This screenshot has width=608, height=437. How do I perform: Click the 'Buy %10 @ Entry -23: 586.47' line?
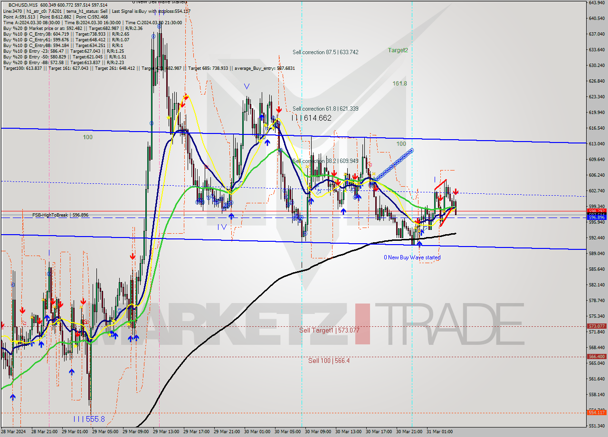coord(64,51)
